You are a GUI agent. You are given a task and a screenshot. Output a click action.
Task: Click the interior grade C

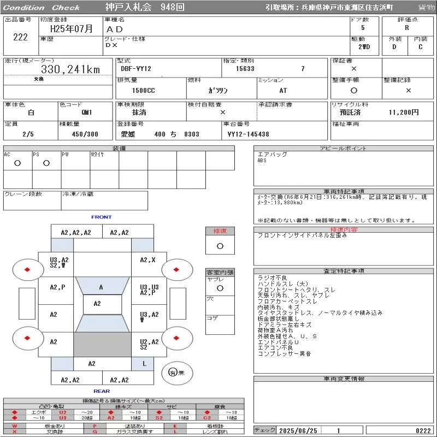tap(421, 47)
